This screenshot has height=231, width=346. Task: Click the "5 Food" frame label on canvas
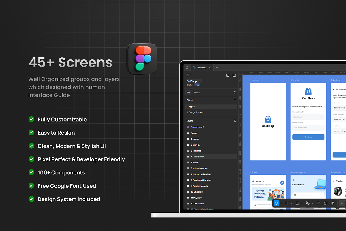[253, 172]
